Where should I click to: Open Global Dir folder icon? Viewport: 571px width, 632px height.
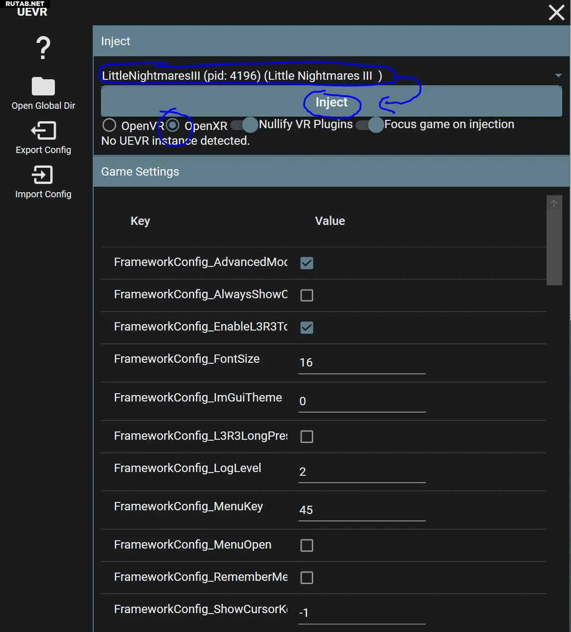tap(43, 86)
